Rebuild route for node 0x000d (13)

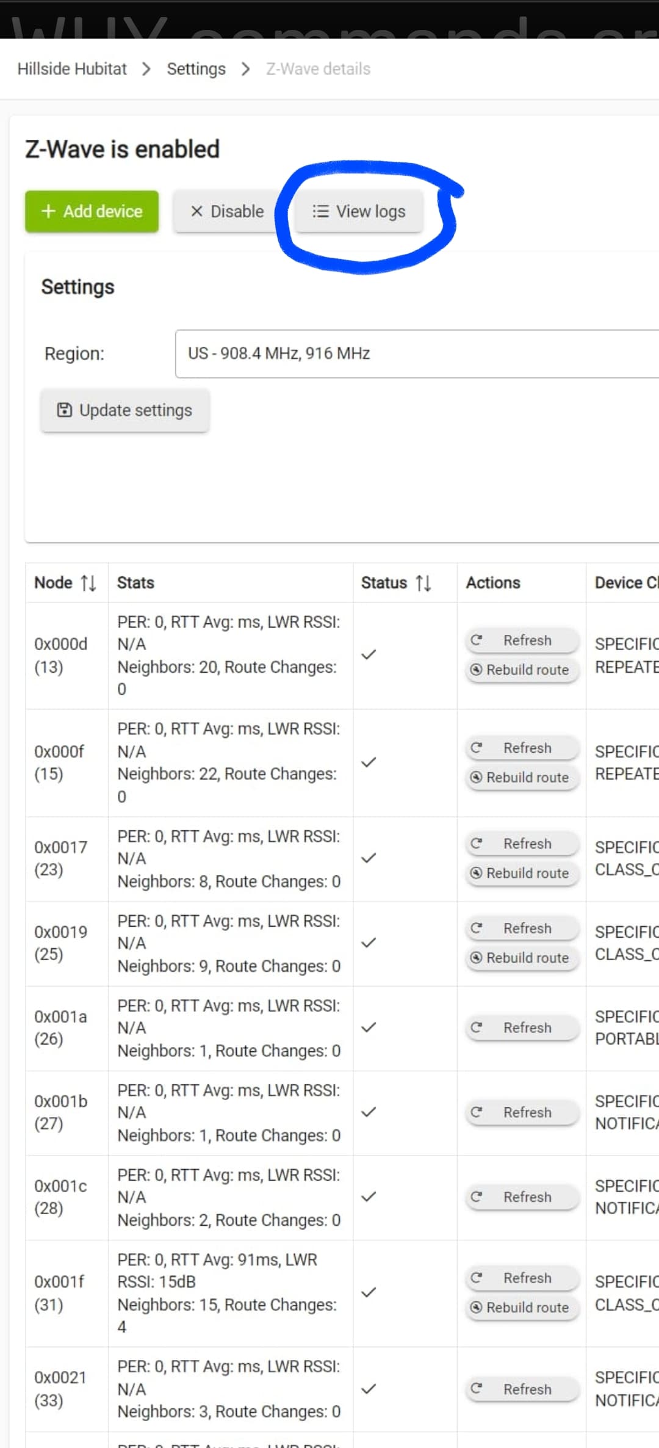click(x=522, y=670)
